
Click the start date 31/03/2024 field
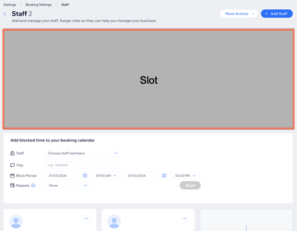coord(68,176)
